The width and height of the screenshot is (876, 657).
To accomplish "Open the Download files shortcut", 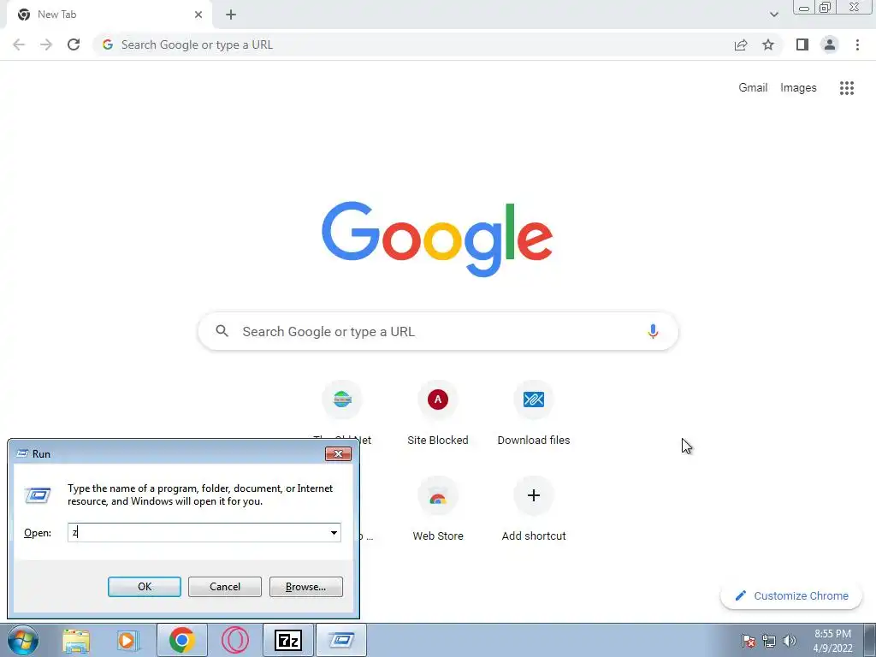I will pyautogui.click(x=534, y=413).
